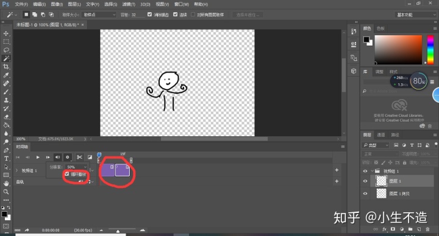Click the timeline transition icon
Screen dimensions: 439x236
pos(90,158)
